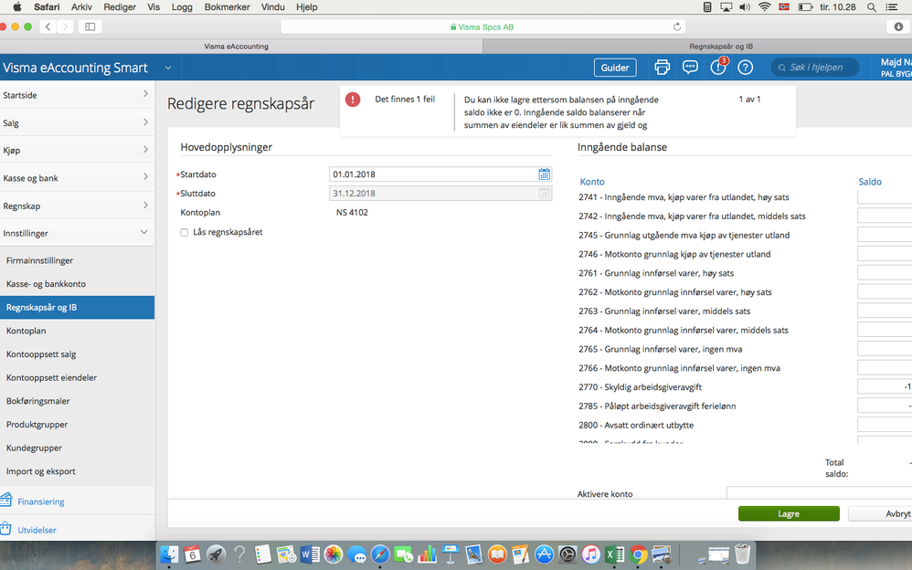Open the chat message icon
This screenshot has height=570, width=912.
(x=690, y=68)
